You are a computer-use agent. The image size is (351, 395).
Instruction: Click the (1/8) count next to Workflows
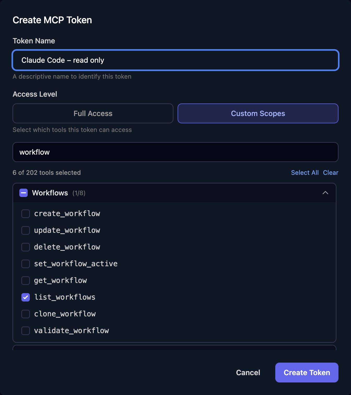tap(79, 193)
